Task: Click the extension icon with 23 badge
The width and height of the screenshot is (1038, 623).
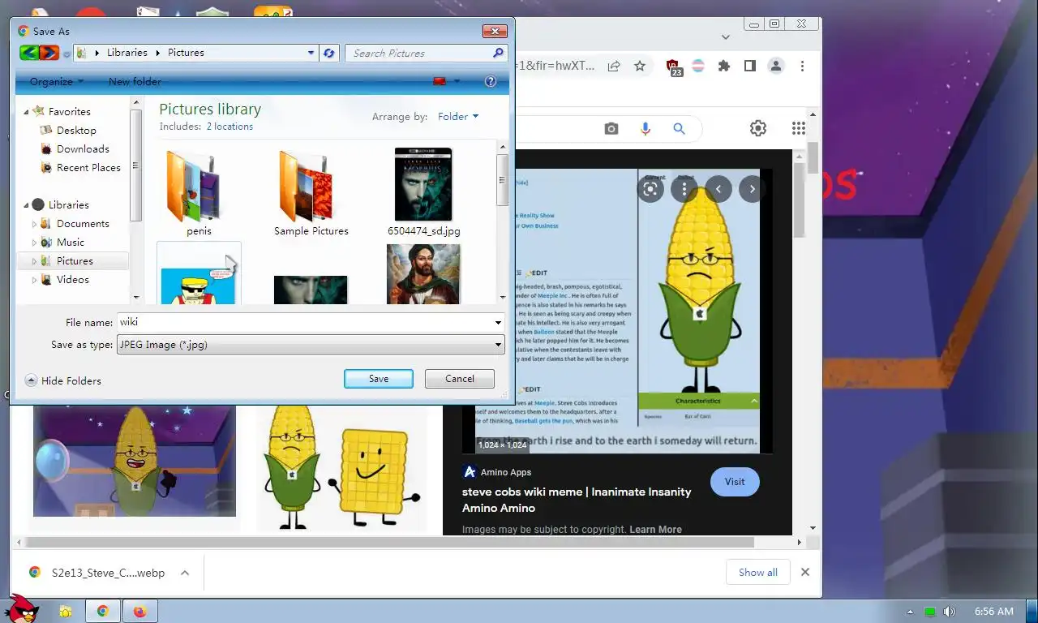Action: (673, 67)
